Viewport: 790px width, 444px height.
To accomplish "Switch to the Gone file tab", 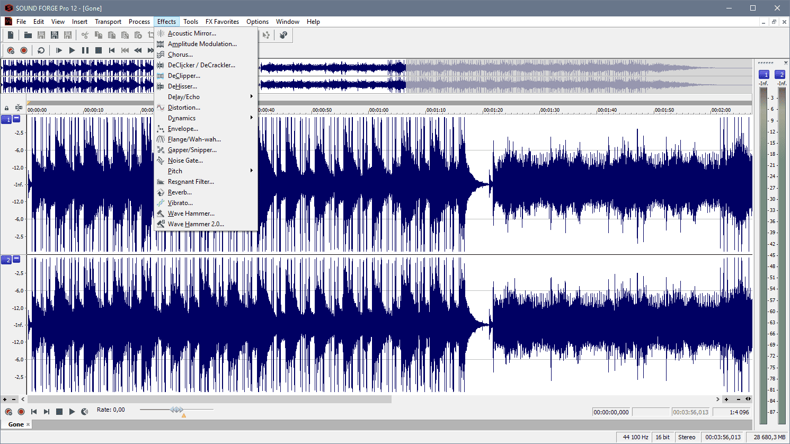I will tap(16, 424).
